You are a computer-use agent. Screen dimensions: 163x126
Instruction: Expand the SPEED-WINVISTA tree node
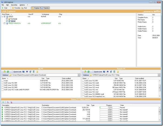pos(2,23)
